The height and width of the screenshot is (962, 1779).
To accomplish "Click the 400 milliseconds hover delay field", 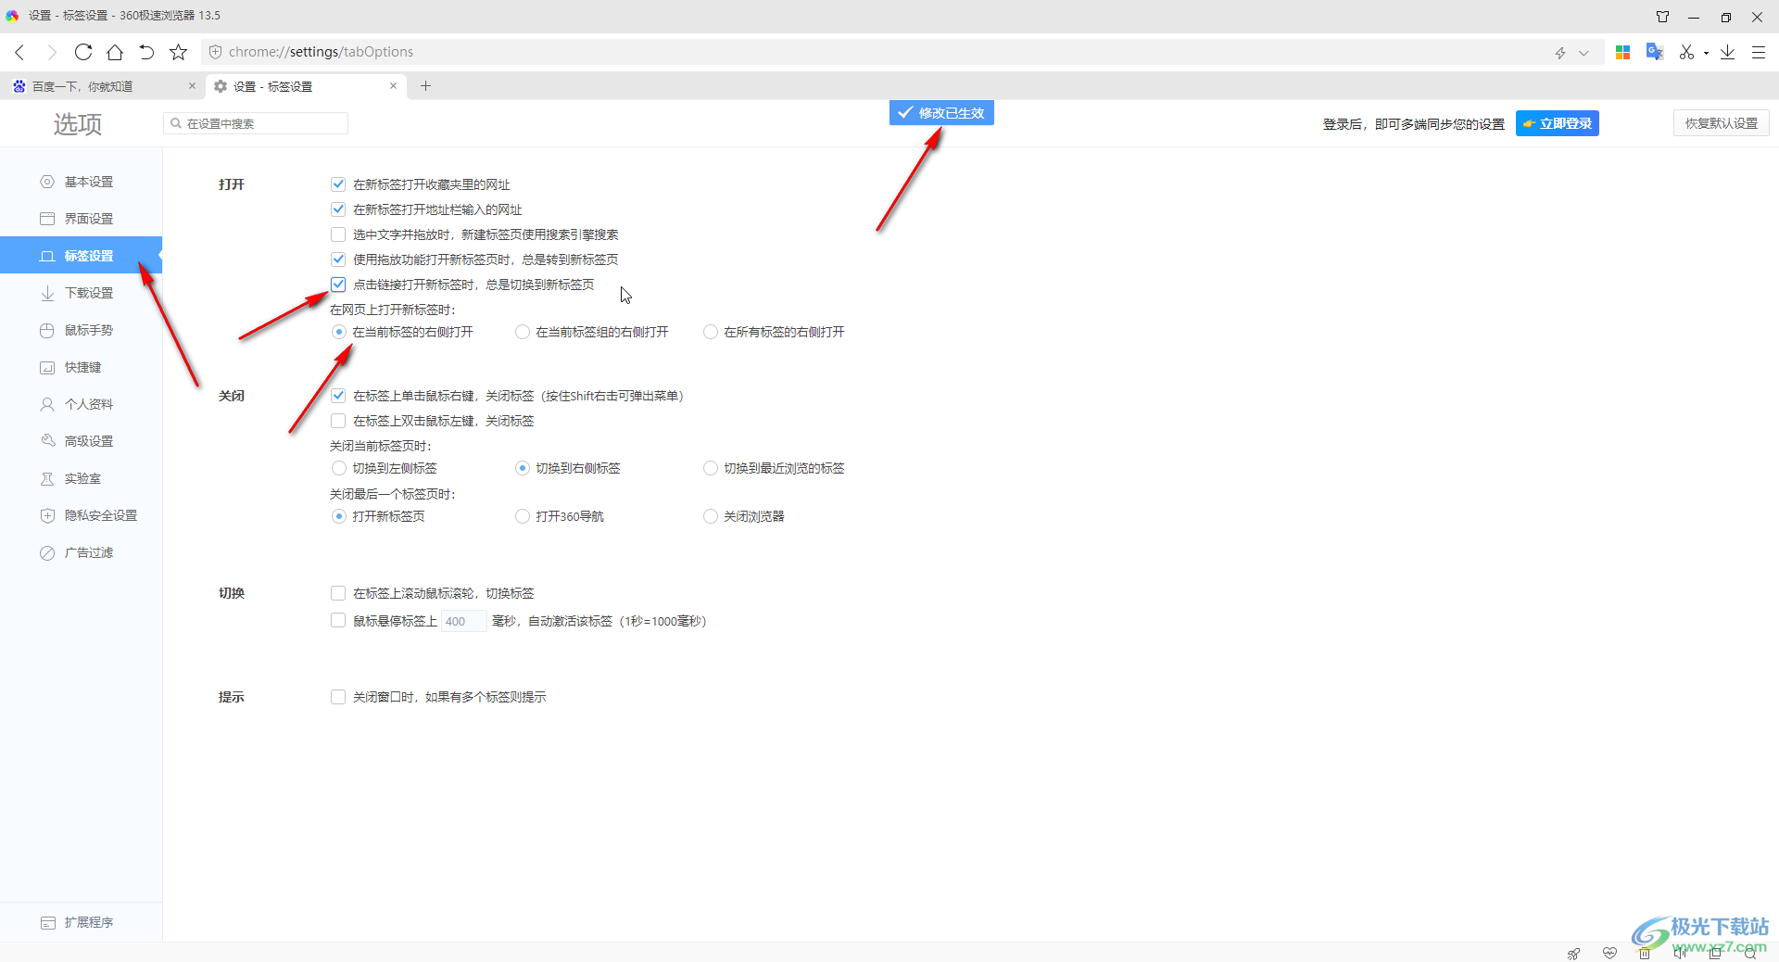I will [x=463, y=621].
